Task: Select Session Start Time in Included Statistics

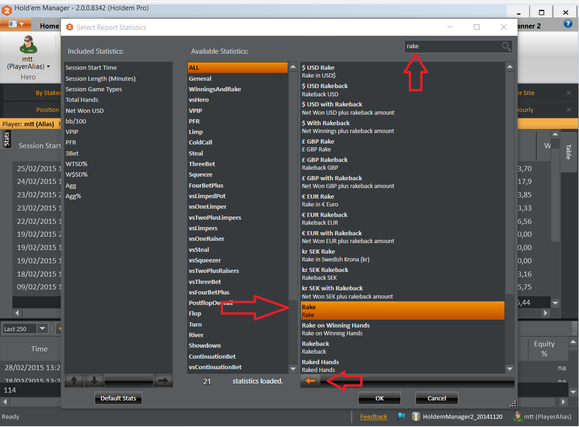Action: click(118, 67)
